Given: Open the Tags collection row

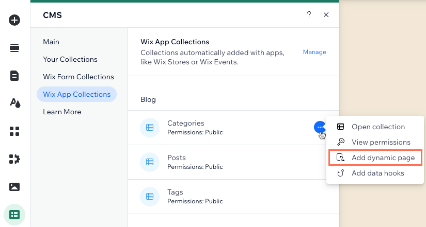Looking at the screenshot, I should (233, 197).
